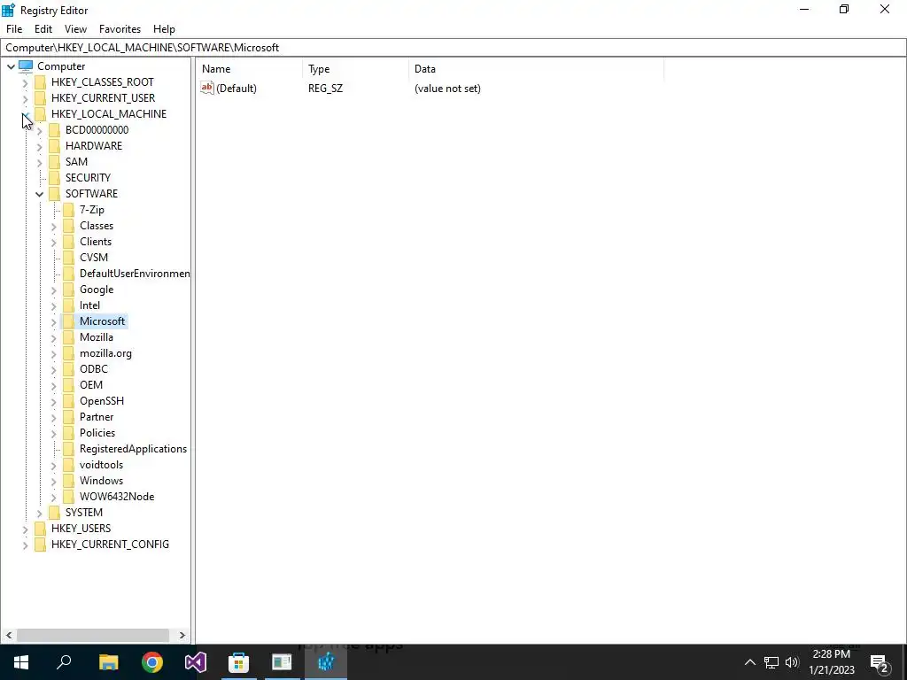Screen dimensions: 907x680
Task: Click the (value not set) data cell
Action: (447, 89)
